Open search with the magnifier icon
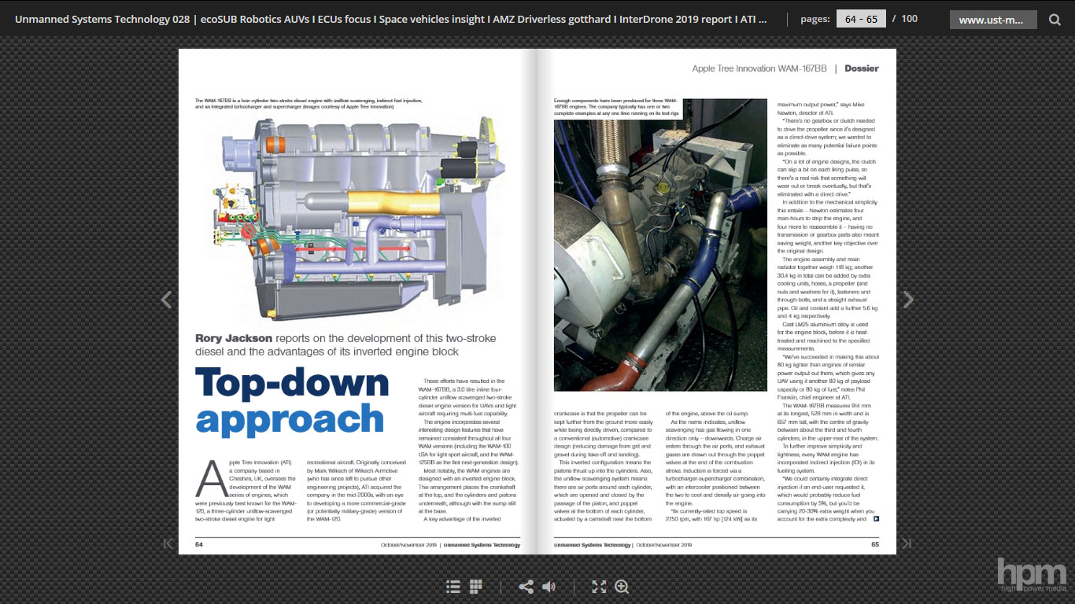This screenshot has width=1075, height=604. [1055, 20]
